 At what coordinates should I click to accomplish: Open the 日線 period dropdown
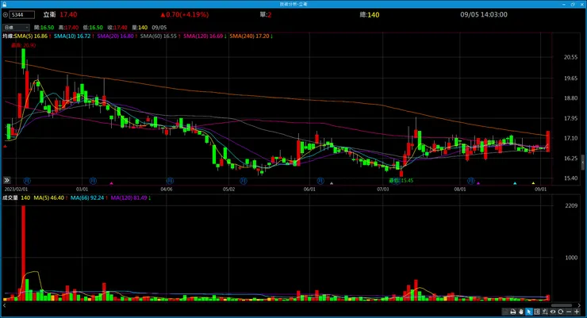tap(16, 27)
